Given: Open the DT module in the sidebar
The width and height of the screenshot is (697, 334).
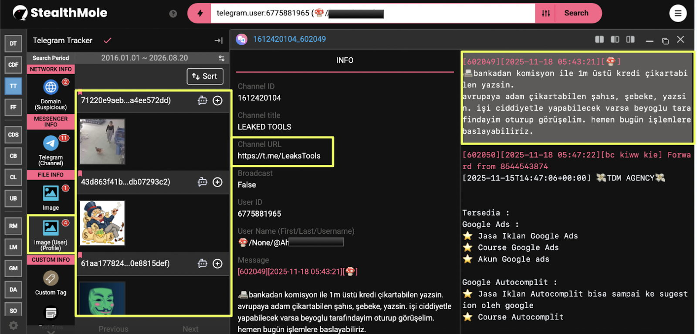Looking at the screenshot, I should pyautogui.click(x=14, y=44).
